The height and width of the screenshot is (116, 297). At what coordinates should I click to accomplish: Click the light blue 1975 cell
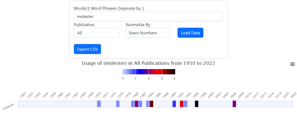click(x=118, y=104)
